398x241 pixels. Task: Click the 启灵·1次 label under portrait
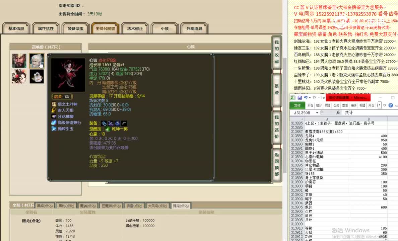(x=62, y=97)
